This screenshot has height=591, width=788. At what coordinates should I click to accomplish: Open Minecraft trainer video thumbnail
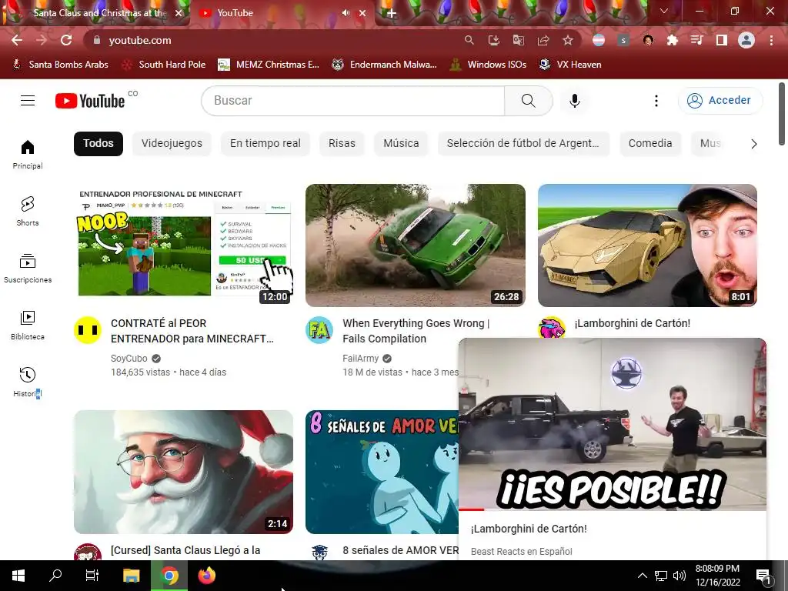tap(183, 245)
